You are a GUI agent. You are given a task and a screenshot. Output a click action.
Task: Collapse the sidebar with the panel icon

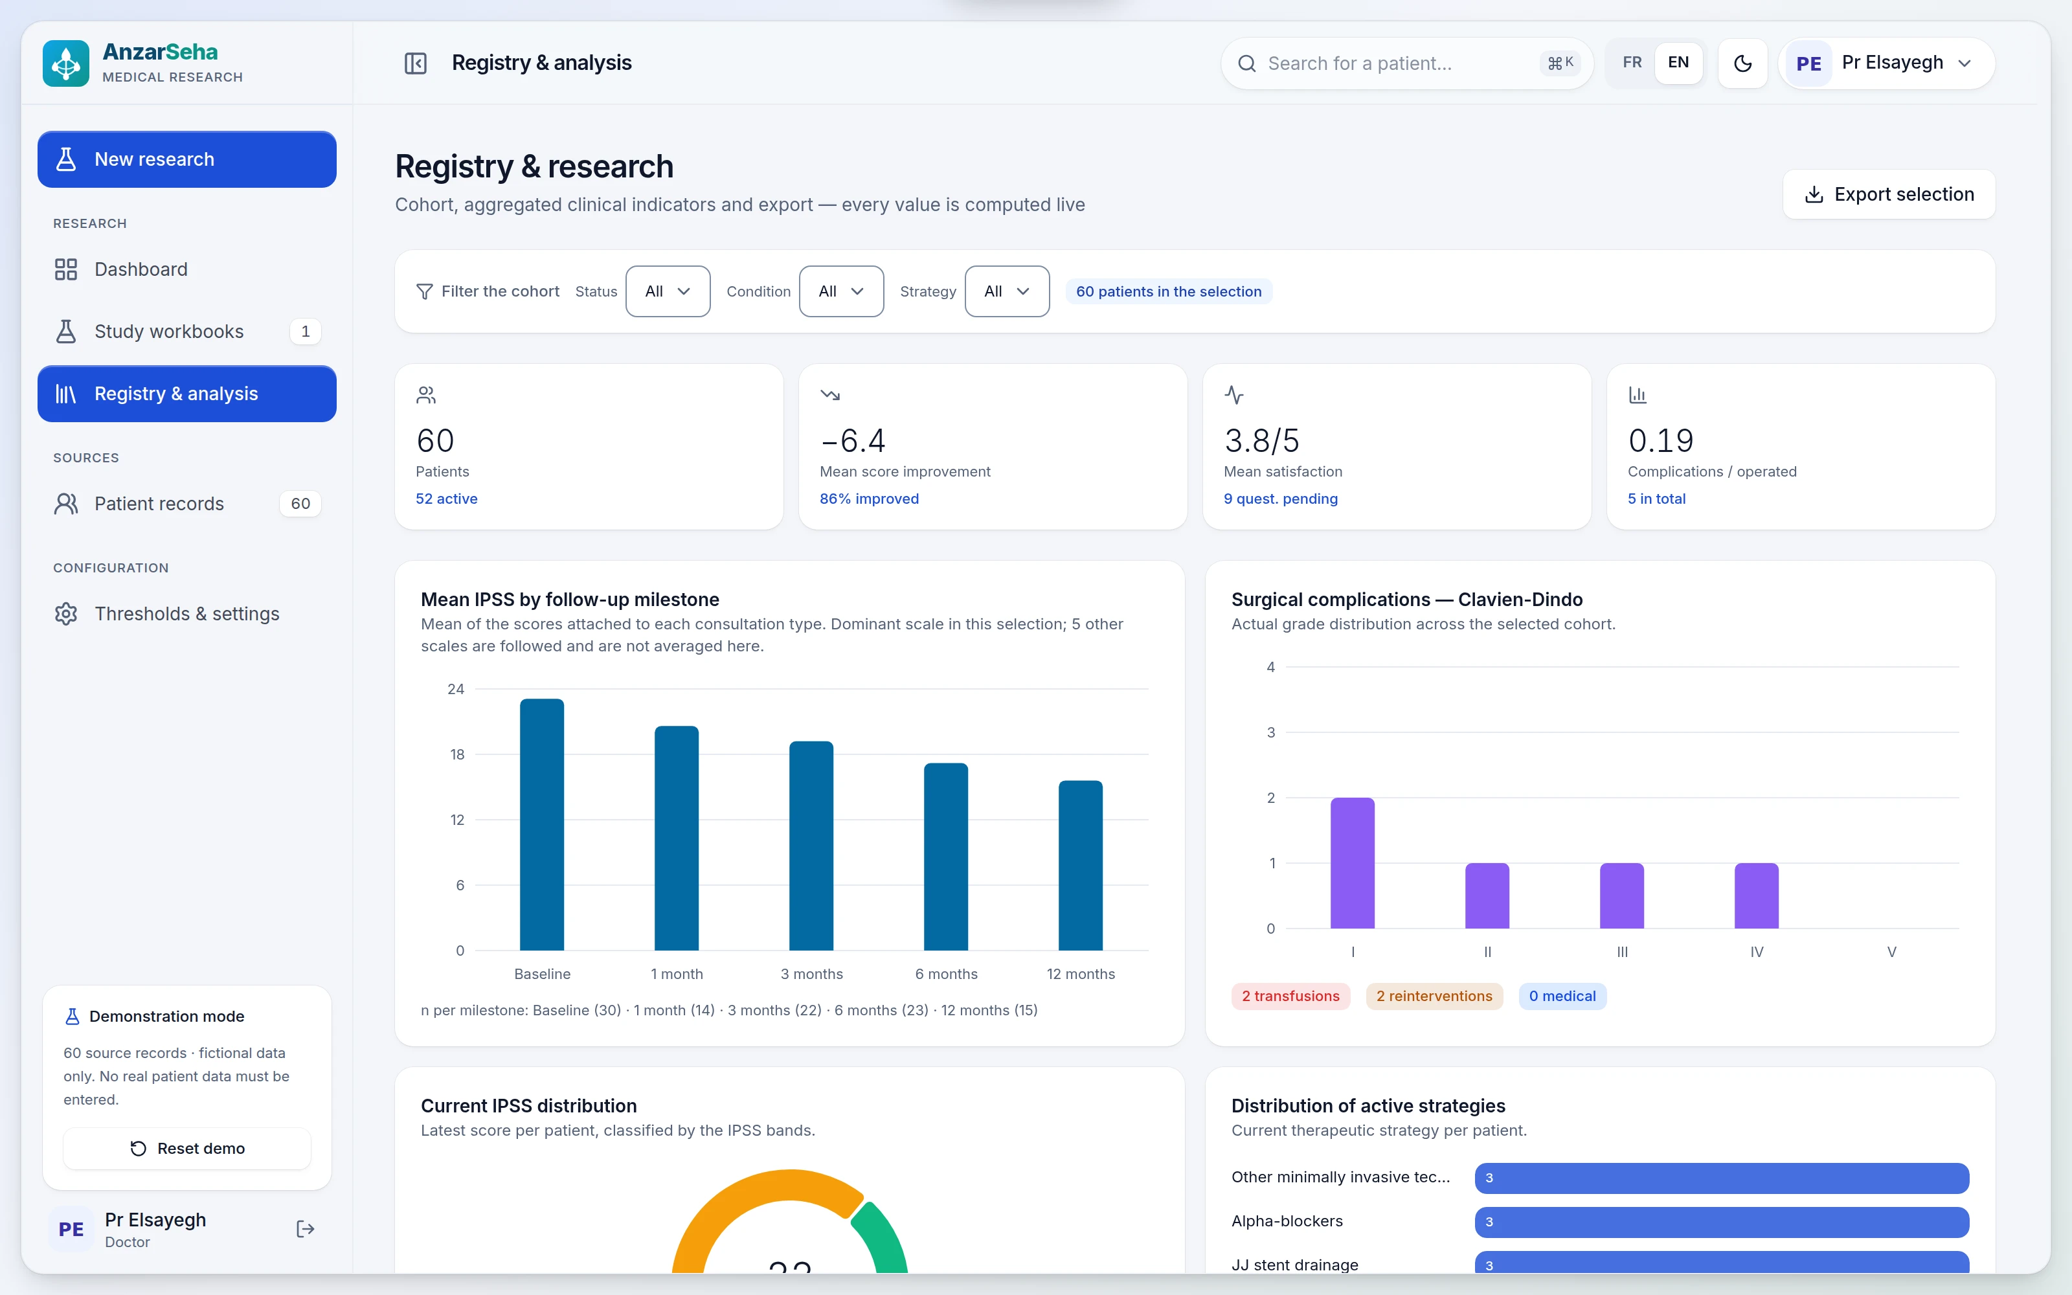(415, 63)
